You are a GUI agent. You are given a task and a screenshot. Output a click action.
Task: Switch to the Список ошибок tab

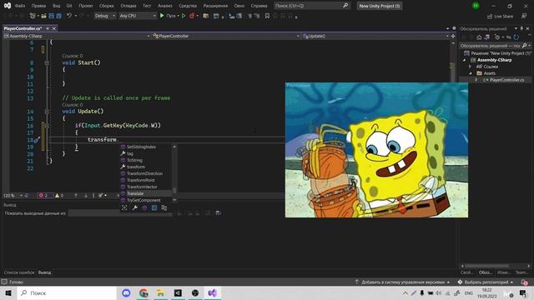[19, 272]
